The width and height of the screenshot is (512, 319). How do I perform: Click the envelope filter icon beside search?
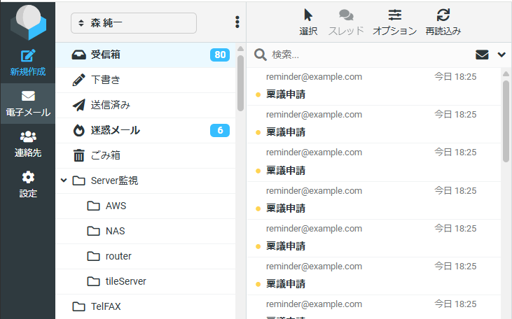click(x=482, y=55)
